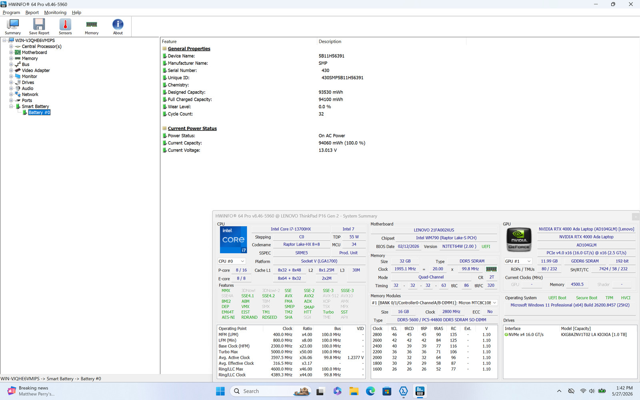Click the NVIDIA GeForce logo
The image size is (640, 400).
(x=519, y=240)
